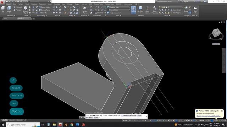The image size is (227, 127).
Task: Open the Output ribbon tab
Action: 77,4
